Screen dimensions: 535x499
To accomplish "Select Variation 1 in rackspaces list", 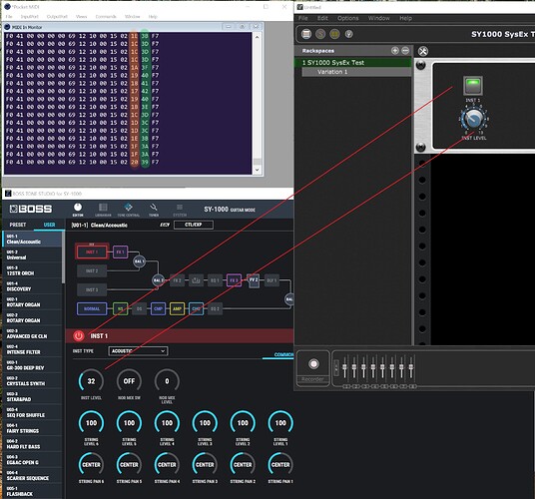I will (356, 72).
